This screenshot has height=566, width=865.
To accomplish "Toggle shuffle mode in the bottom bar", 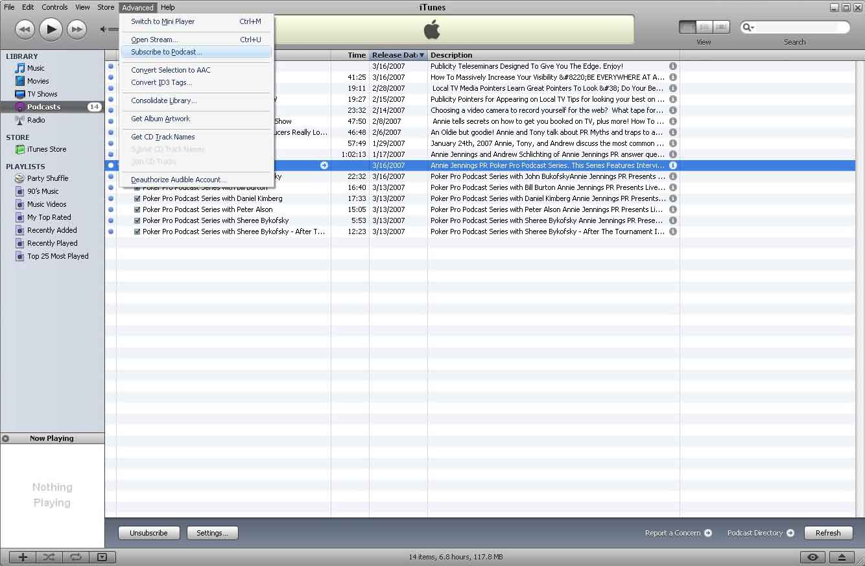I will pos(49,557).
